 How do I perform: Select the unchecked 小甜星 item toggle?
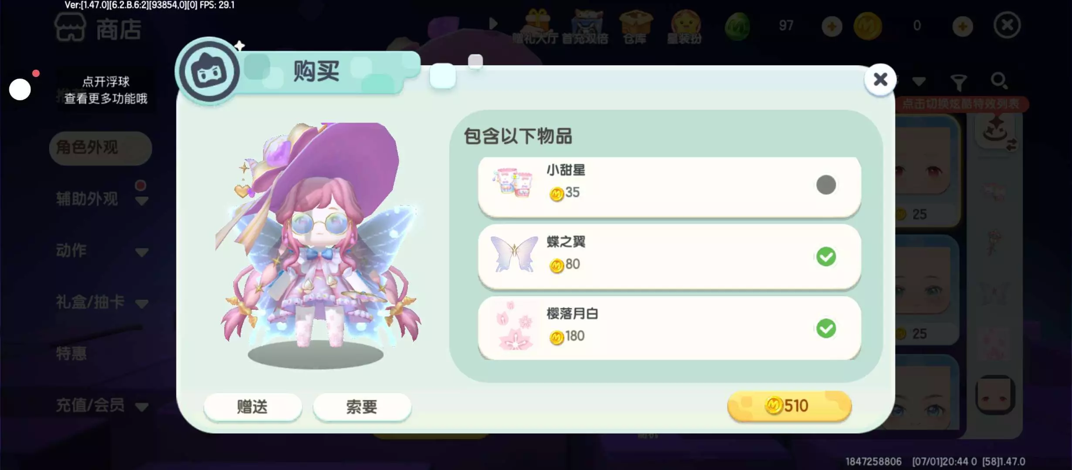(826, 185)
